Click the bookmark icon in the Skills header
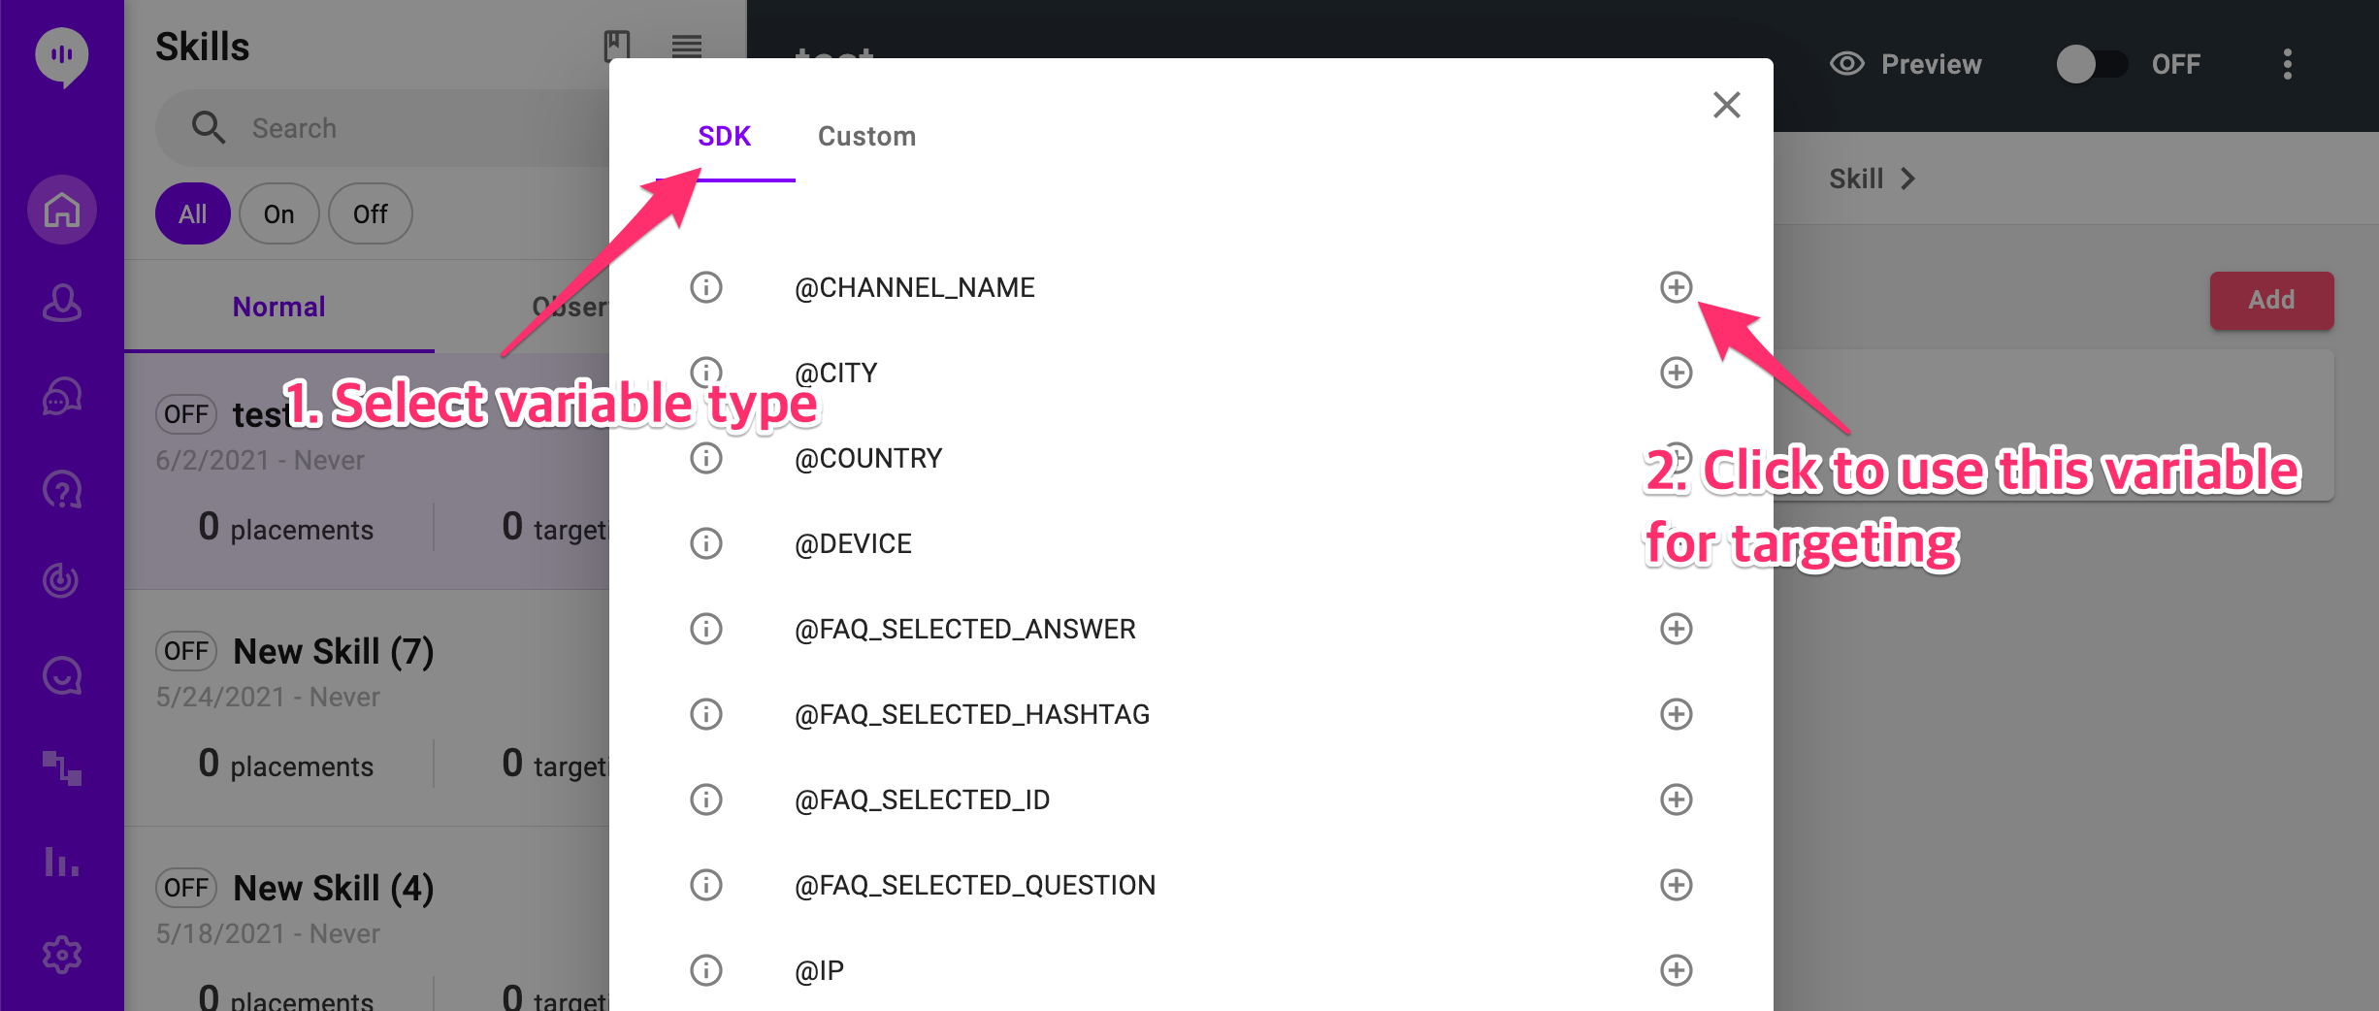2379x1011 pixels. 617,46
